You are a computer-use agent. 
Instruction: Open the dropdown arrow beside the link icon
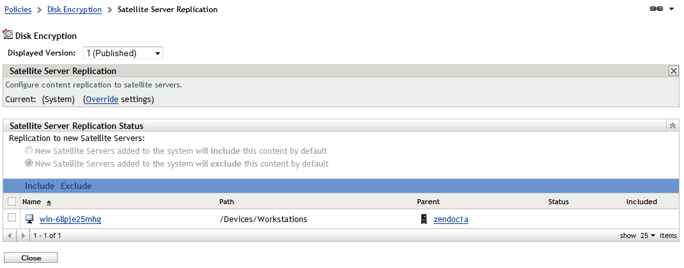click(671, 10)
